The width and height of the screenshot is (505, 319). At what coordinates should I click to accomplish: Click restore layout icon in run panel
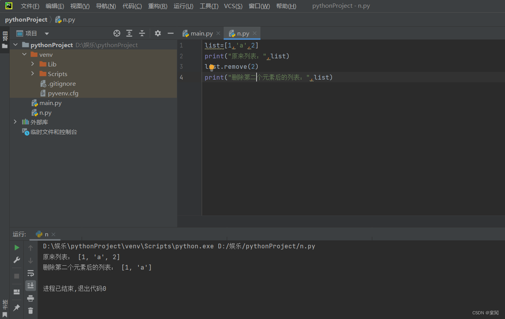(17, 292)
